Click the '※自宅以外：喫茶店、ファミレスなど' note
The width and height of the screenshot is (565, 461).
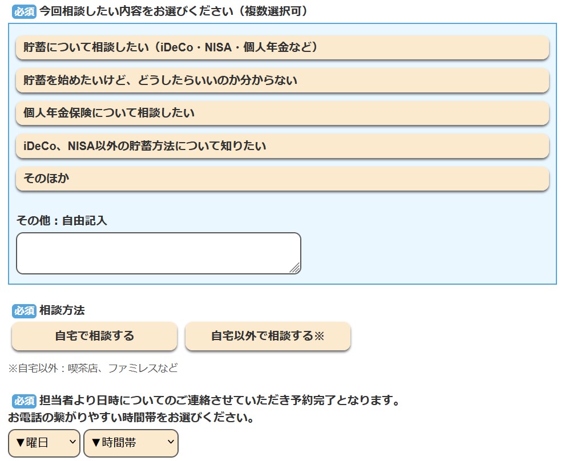click(93, 368)
